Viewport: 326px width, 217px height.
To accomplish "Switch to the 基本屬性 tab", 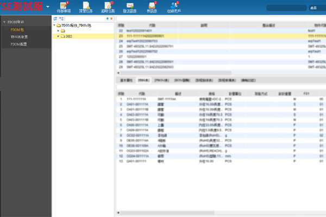I will click(x=126, y=80).
